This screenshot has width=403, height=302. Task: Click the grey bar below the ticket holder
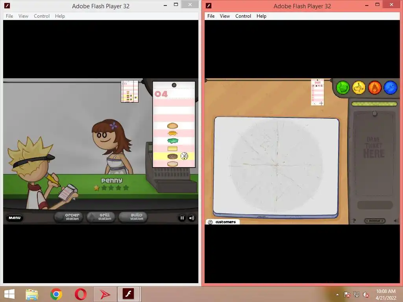[x=375, y=205]
